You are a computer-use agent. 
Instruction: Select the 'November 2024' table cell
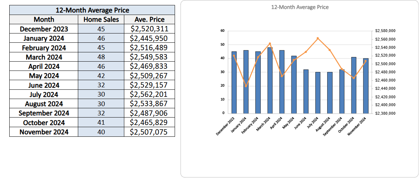coord(44,132)
